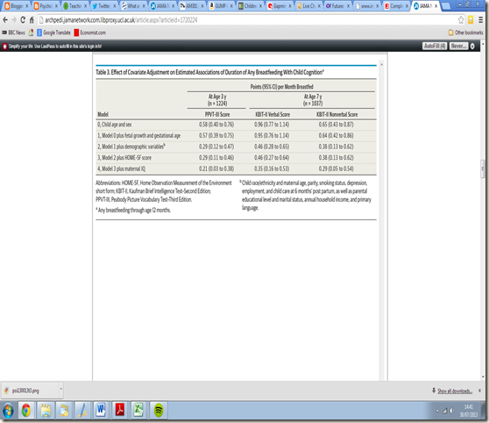Close the downloads bar

point(479,391)
